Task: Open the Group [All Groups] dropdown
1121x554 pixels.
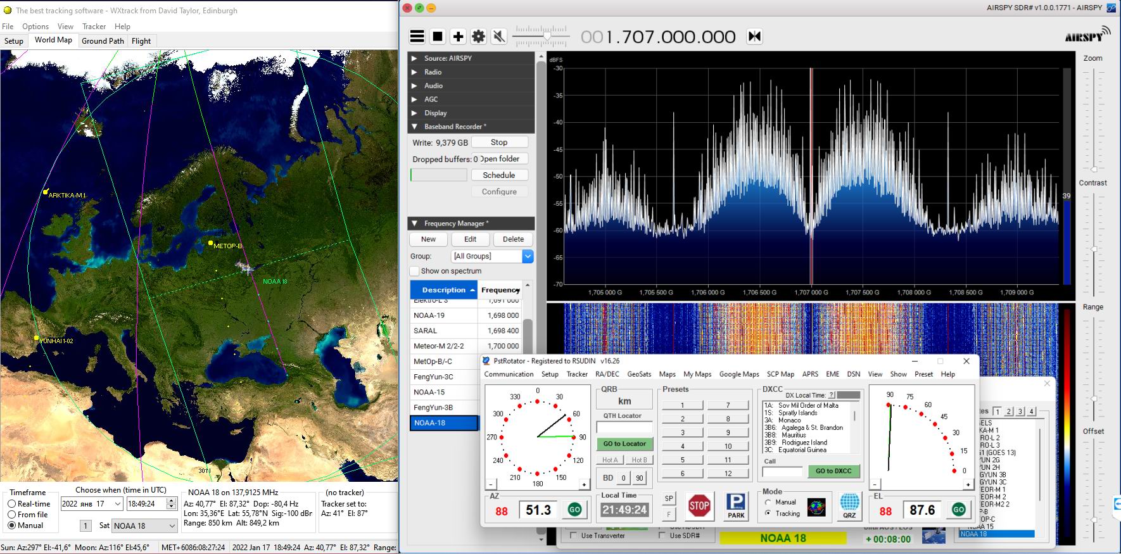Action: (528, 256)
